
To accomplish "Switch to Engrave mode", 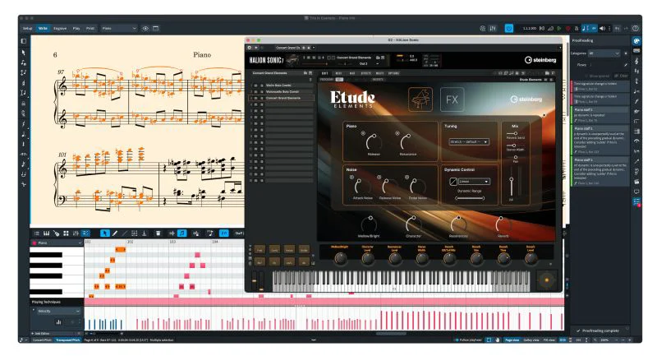I will click(60, 28).
